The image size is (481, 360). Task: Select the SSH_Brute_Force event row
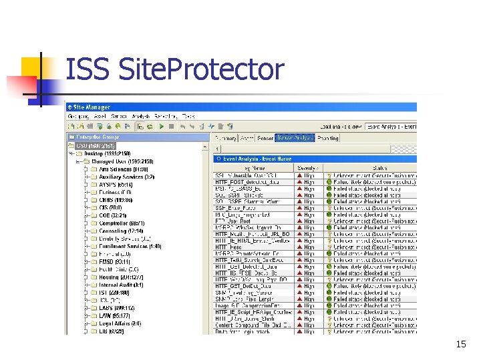pos(315,208)
